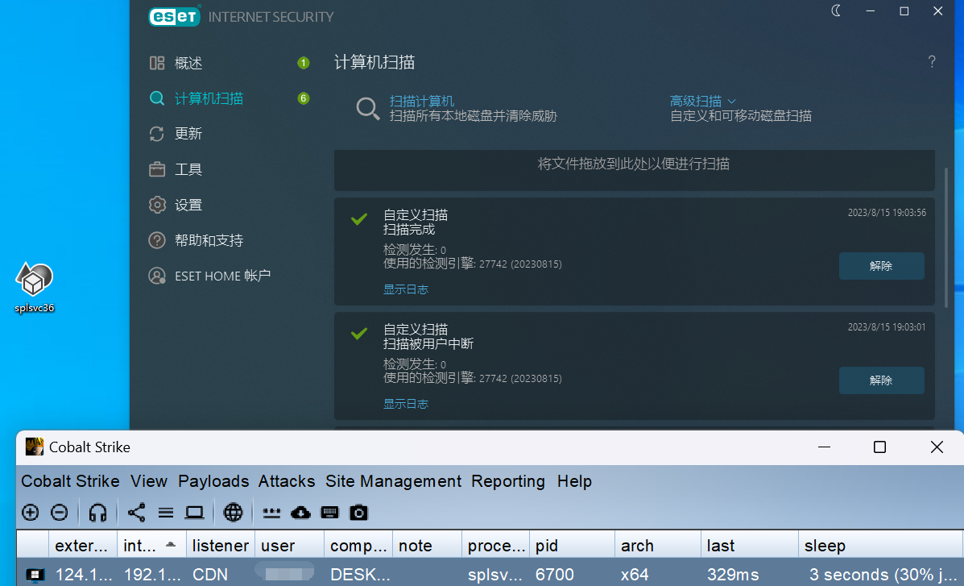Open ESET help question mark icon
Viewport: 964px width, 586px height.
click(932, 61)
